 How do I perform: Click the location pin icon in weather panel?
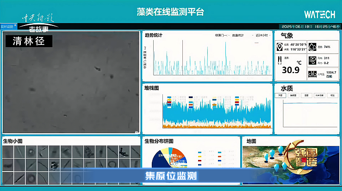[x=280, y=47]
